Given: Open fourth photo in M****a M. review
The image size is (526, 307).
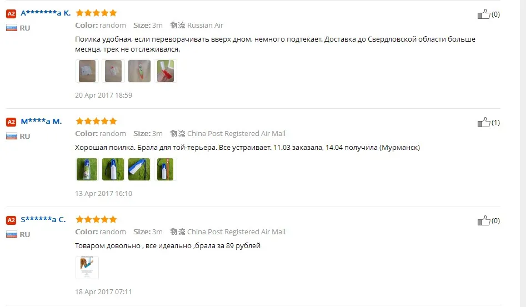Looking at the screenshot, I should (x=166, y=169).
